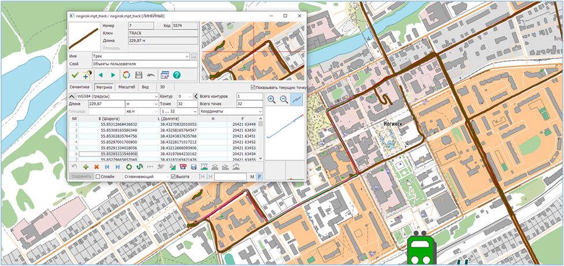The image size is (564, 266).
Task: Switch to the Семантика tab
Action: tap(80, 87)
